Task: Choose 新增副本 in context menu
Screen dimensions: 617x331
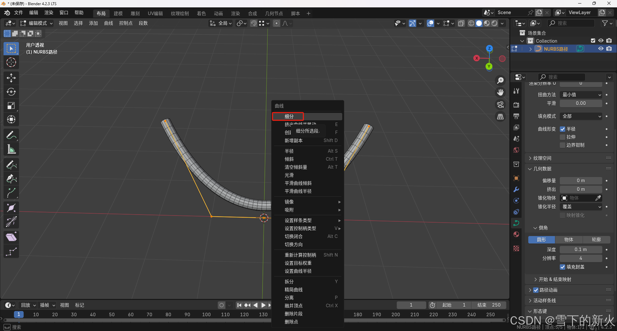Action: pyautogui.click(x=307, y=140)
